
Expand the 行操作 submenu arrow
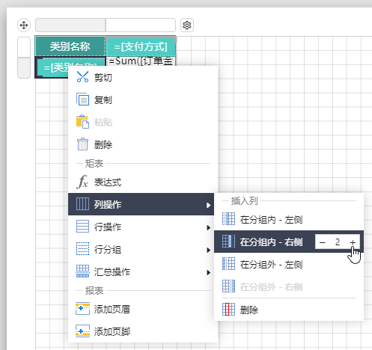tap(208, 227)
